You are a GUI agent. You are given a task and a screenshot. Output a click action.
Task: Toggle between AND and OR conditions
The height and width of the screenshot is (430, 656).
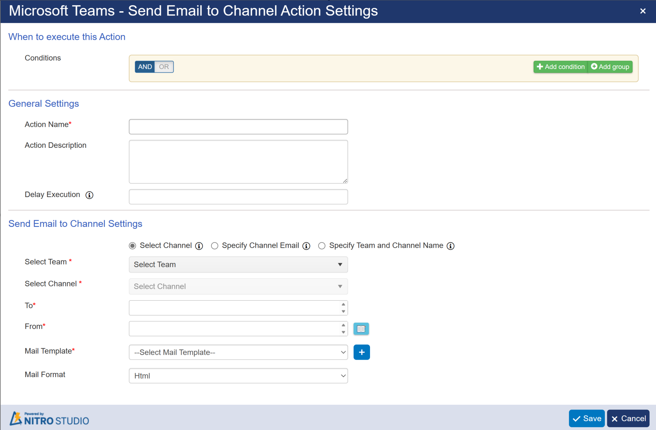153,67
